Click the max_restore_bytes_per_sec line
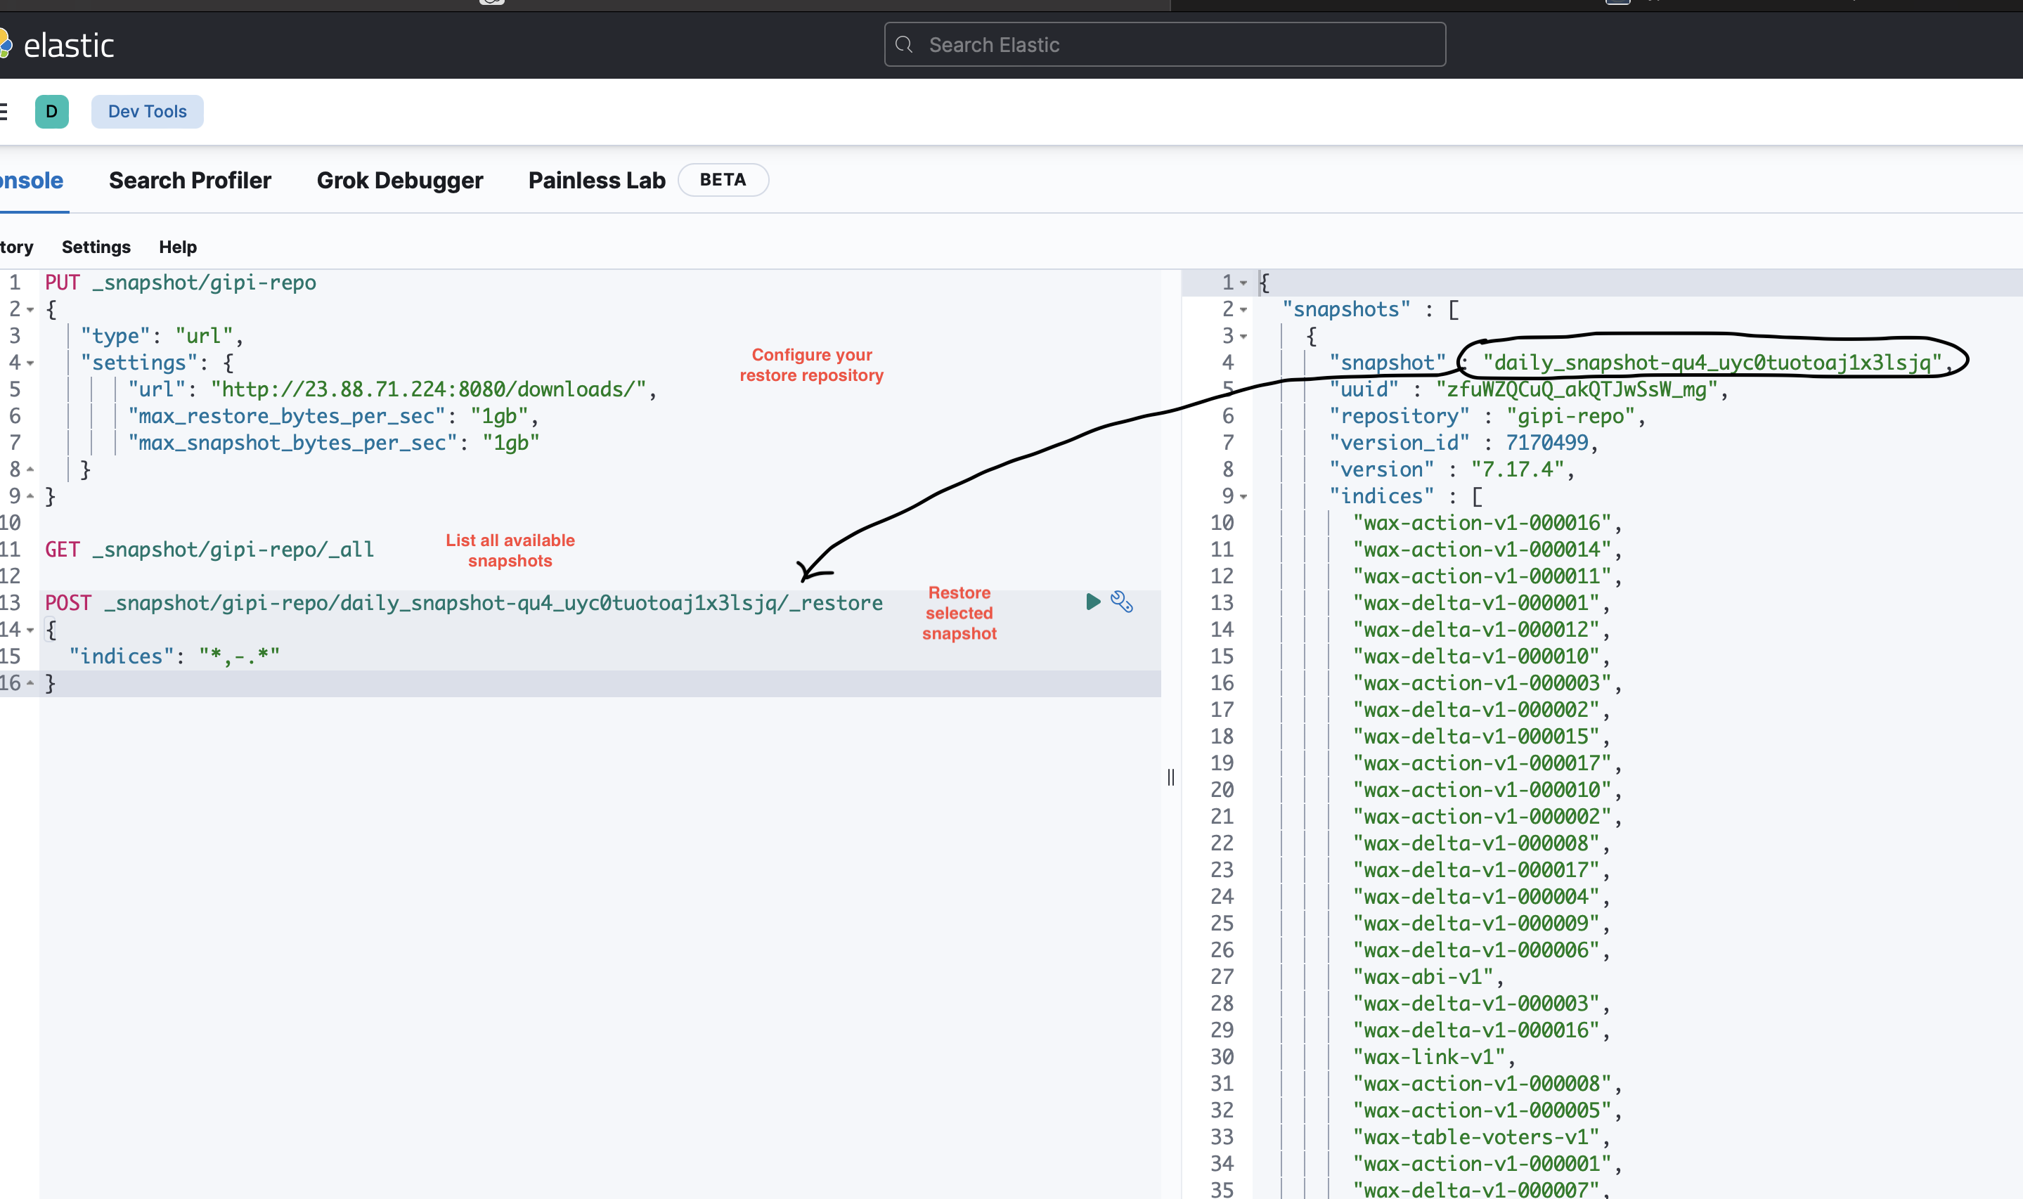Screen dimensions: 2023x1199 (x=333, y=416)
